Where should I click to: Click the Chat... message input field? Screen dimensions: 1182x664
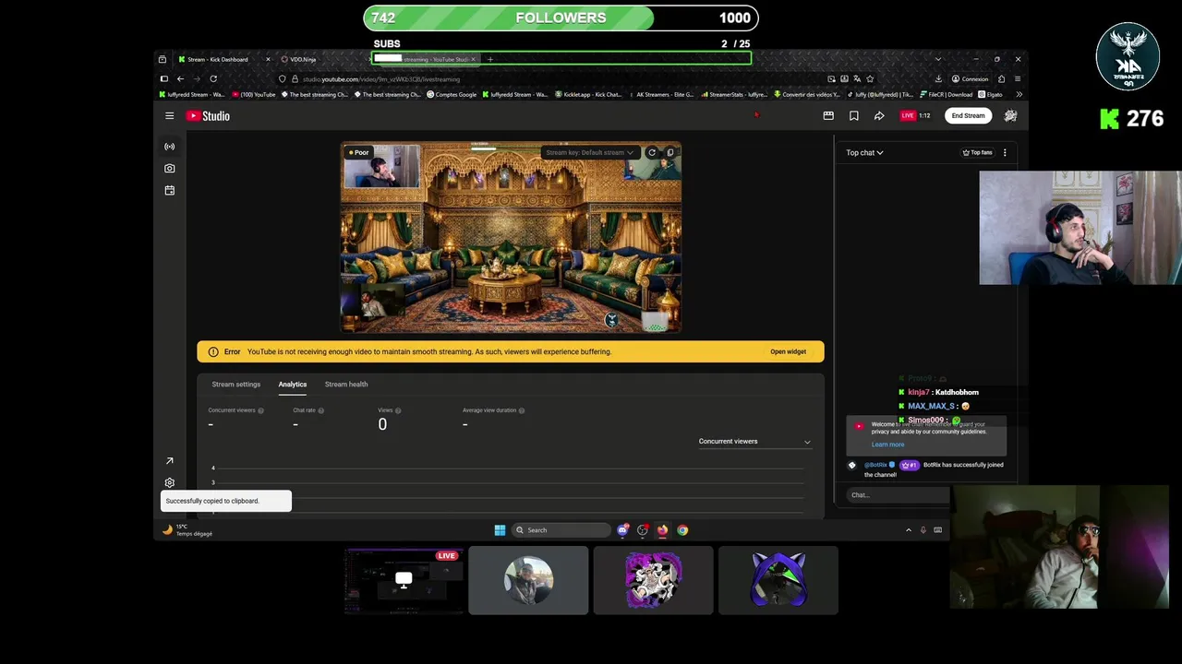click(x=898, y=495)
